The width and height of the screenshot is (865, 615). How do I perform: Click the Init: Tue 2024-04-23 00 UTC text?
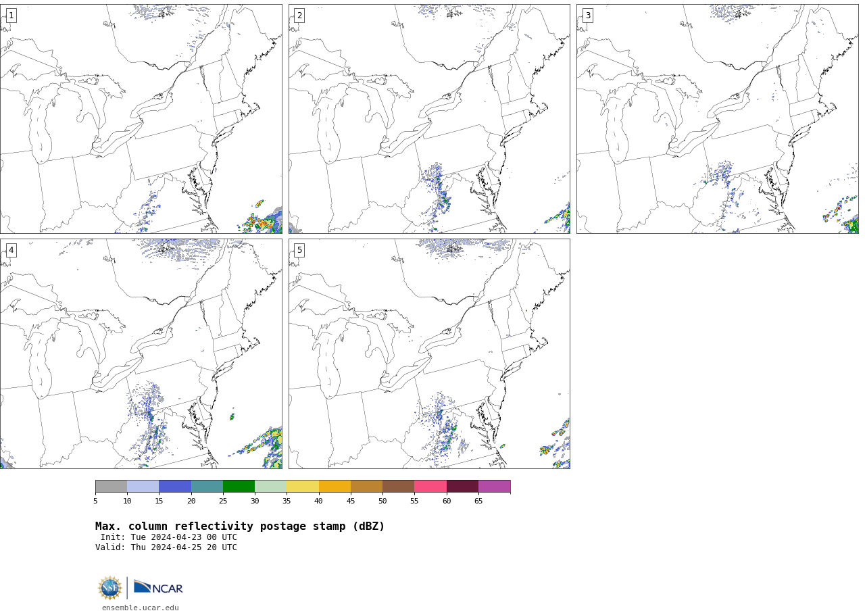click(x=169, y=537)
